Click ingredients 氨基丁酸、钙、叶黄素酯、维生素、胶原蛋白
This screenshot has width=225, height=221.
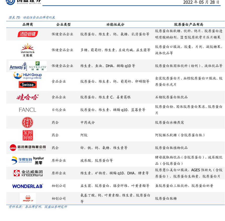click(x=115, y=195)
